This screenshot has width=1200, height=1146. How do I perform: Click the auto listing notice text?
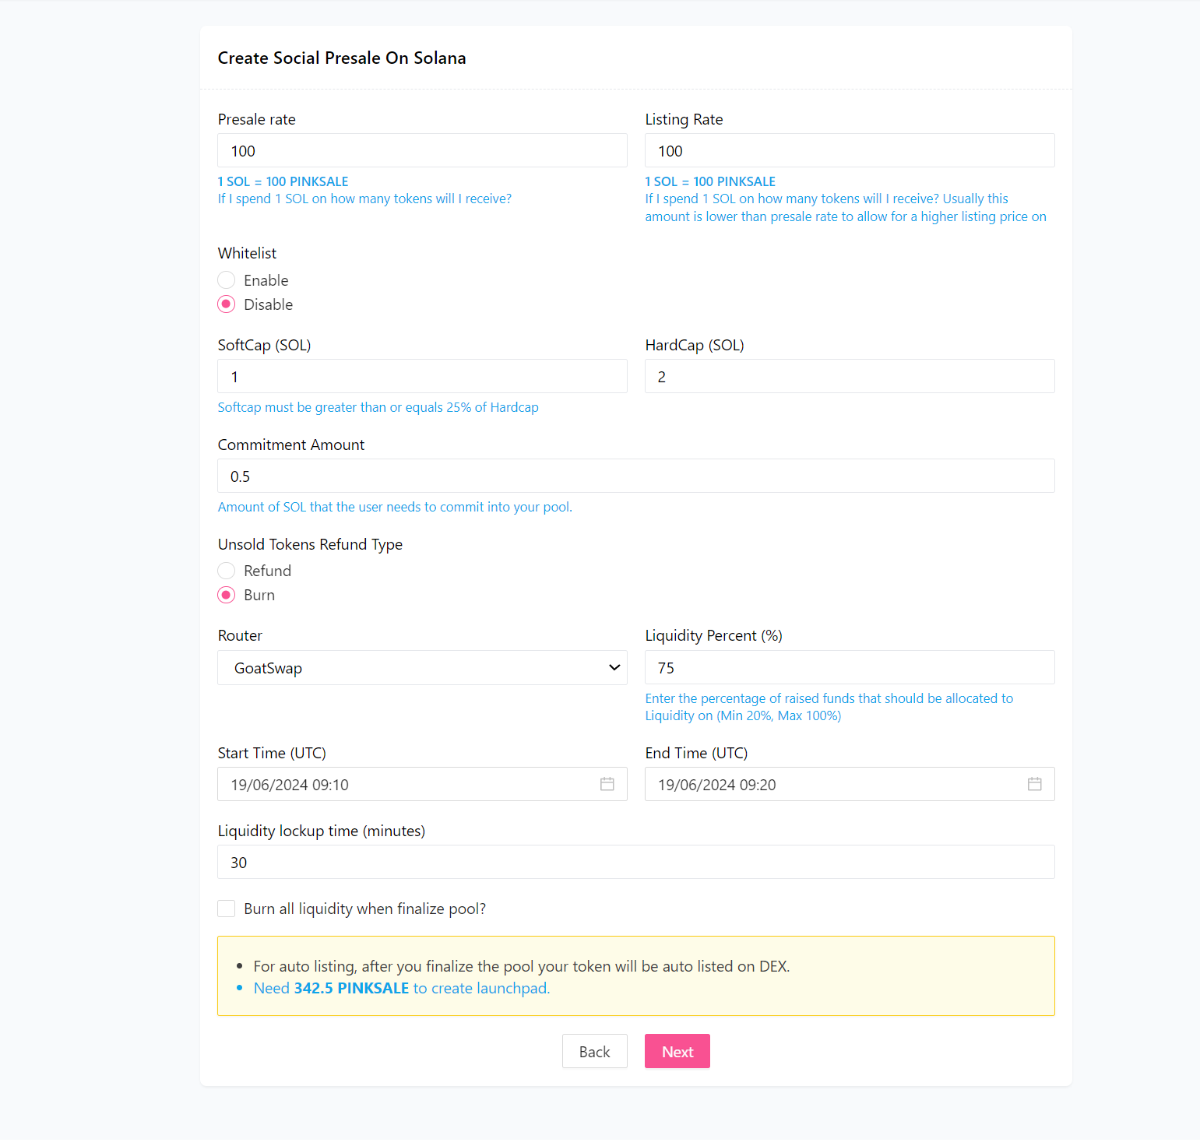pos(522,966)
